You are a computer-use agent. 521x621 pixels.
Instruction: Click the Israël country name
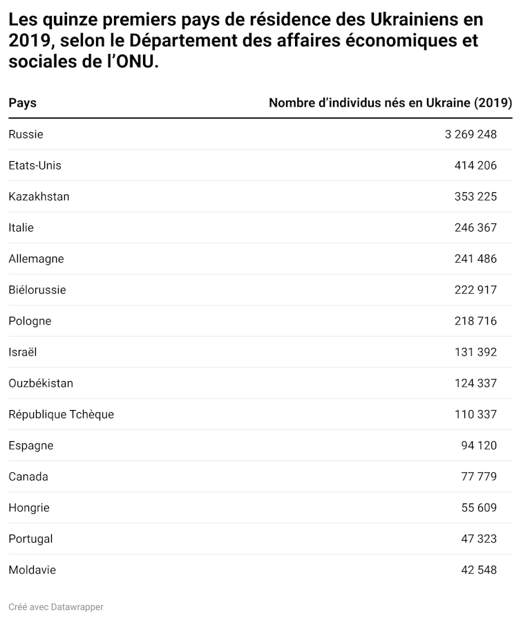(23, 352)
